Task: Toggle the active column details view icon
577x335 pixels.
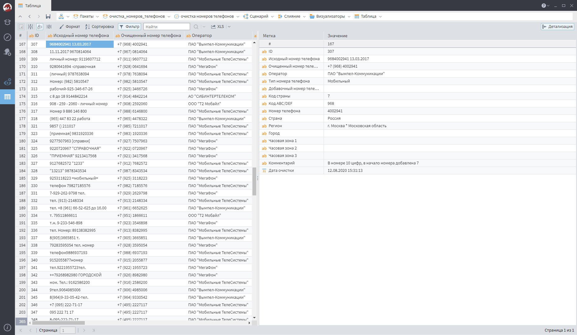Action: coord(39,27)
